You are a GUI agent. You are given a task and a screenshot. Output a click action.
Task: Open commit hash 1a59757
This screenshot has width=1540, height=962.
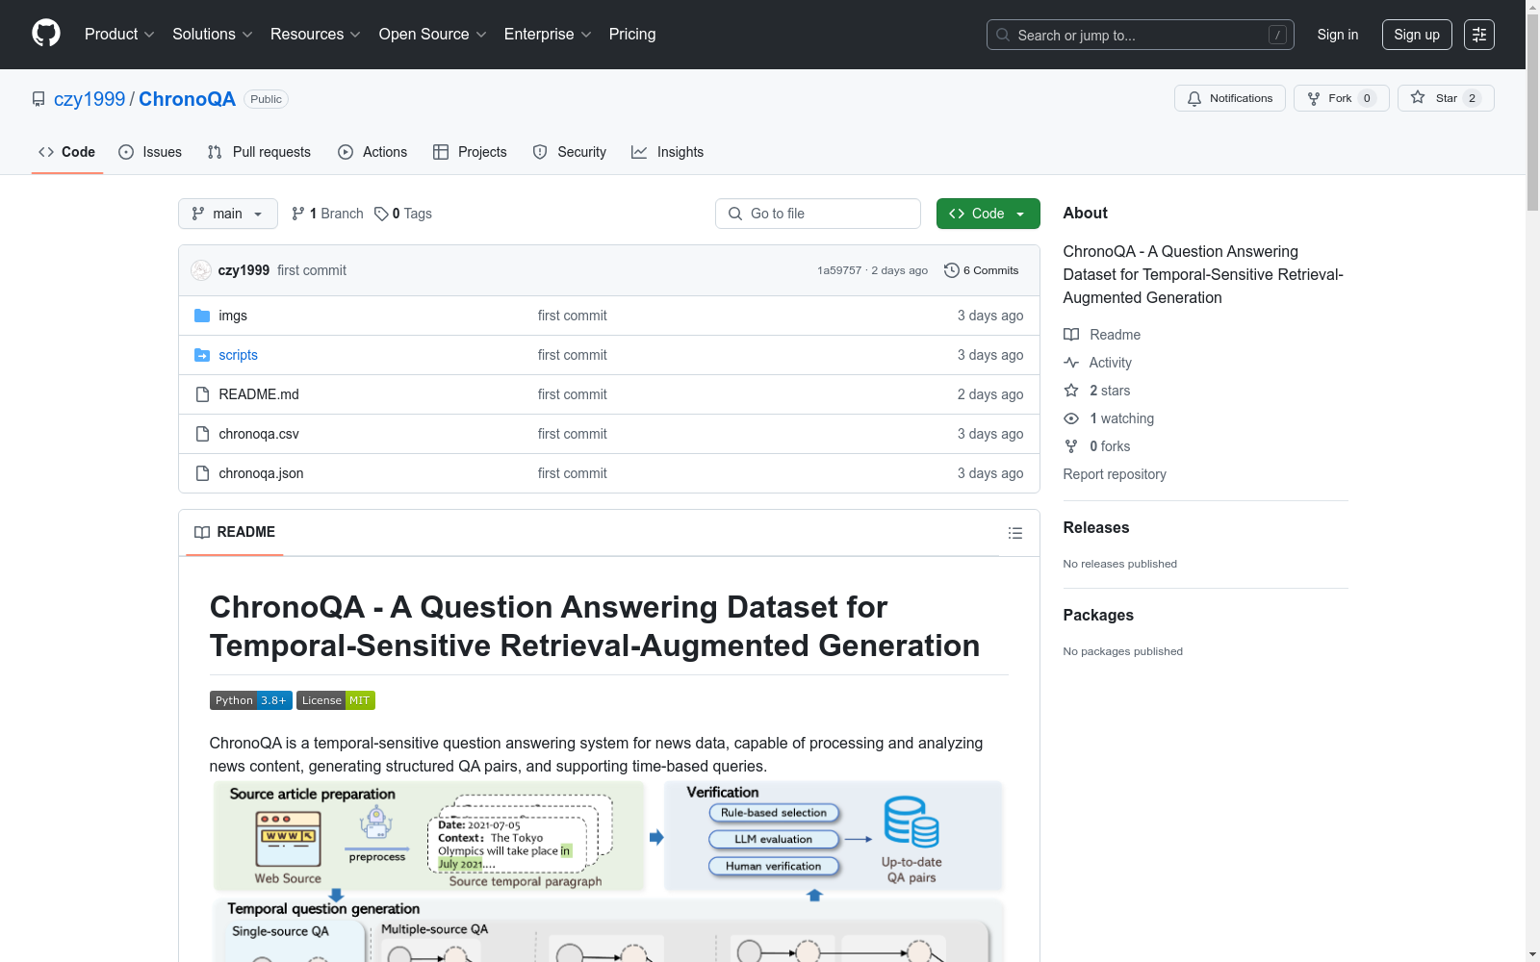coord(839,270)
